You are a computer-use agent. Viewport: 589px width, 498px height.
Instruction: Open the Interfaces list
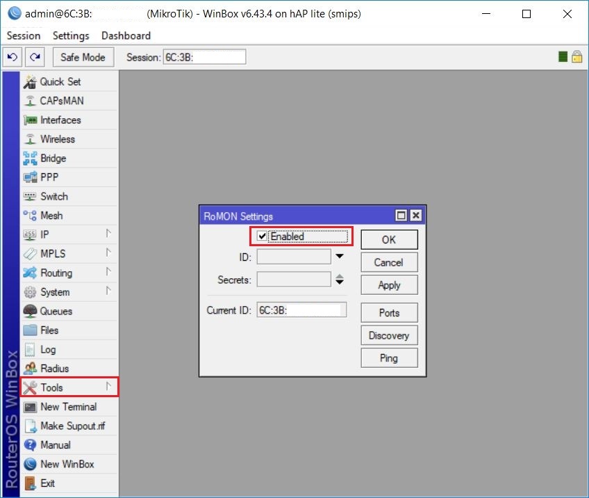(x=69, y=120)
